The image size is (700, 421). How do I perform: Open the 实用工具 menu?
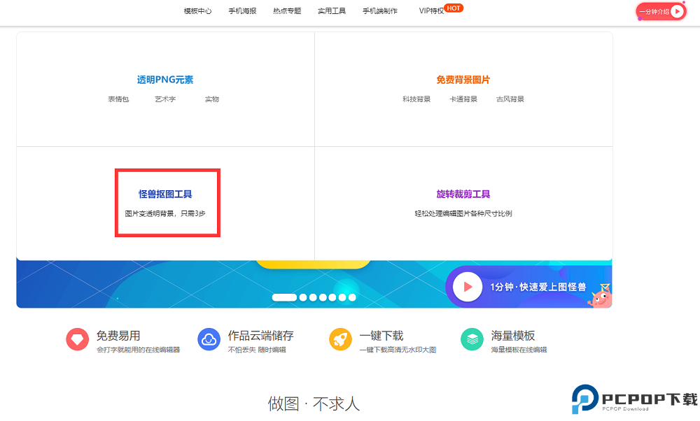(332, 11)
